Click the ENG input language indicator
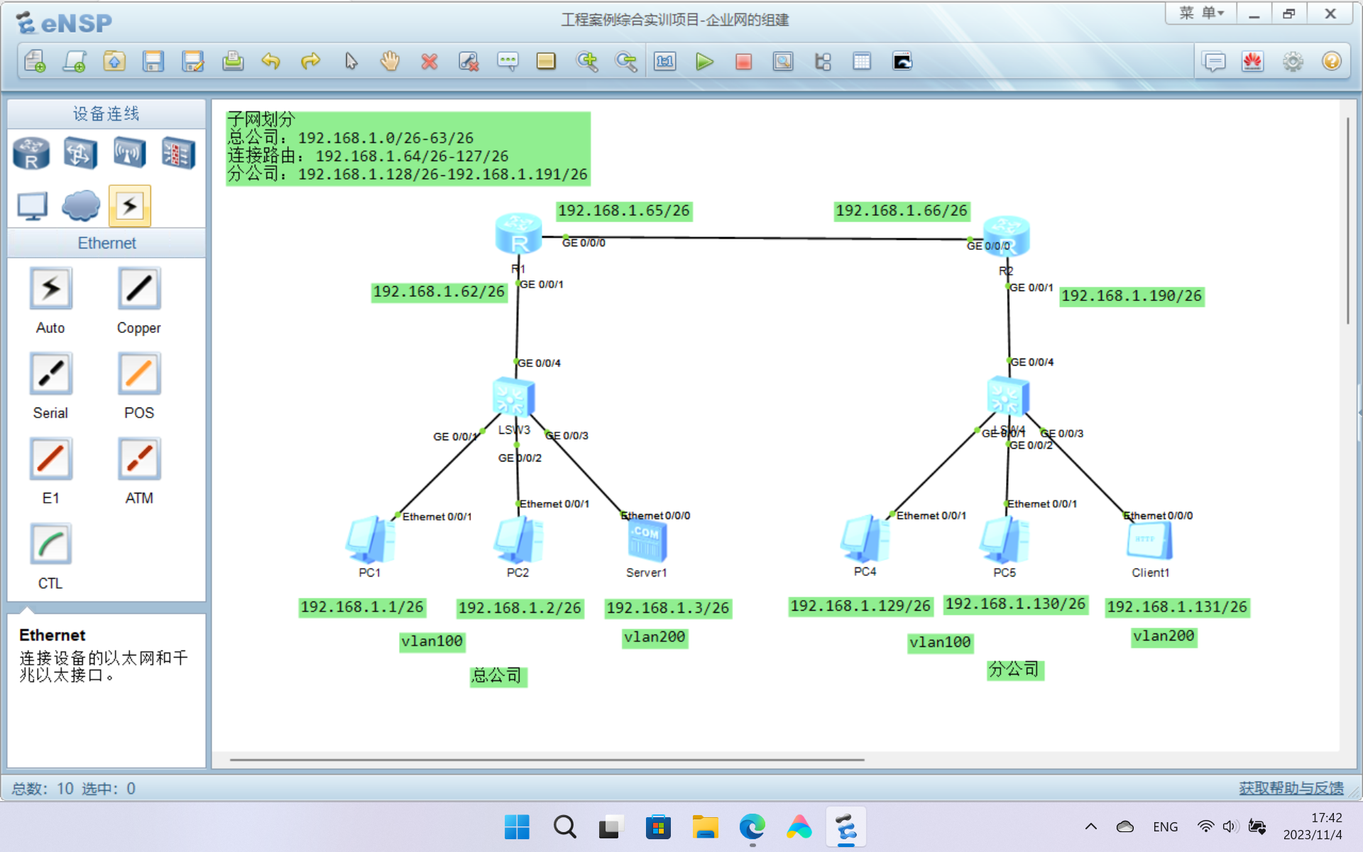 click(x=1165, y=826)
